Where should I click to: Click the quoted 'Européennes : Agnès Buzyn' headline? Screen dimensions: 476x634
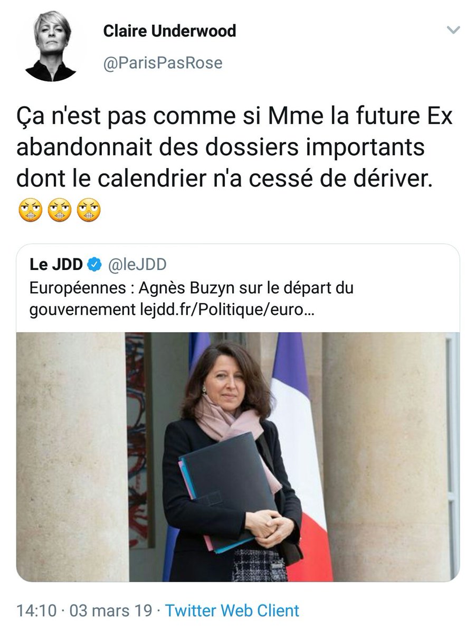point(192,289)
